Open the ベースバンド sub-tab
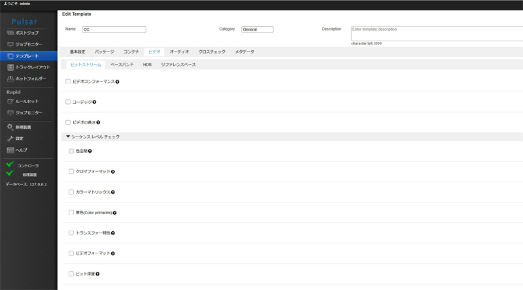This screenshot has width=523, height=290. point(122,65)
